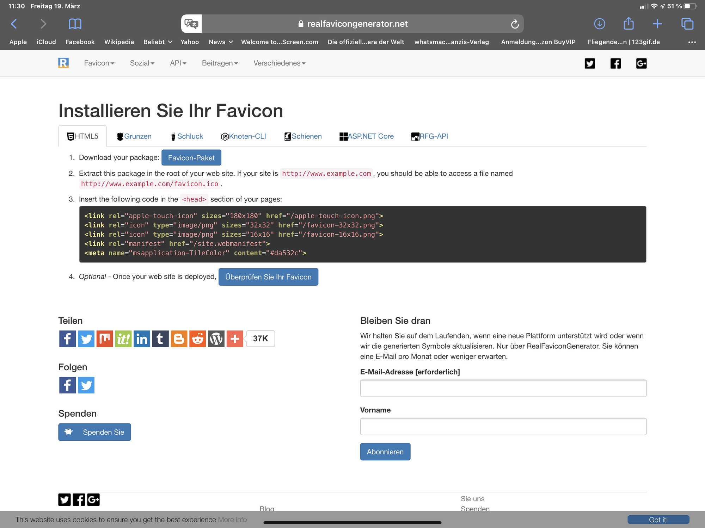Focus the E-Mail-Adresse input field
The height and width of the screenshot is (528, 705).
[x=503, y=388]
